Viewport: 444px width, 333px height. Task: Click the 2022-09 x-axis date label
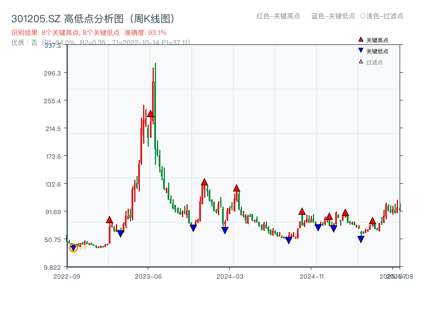tap(65, 275)
